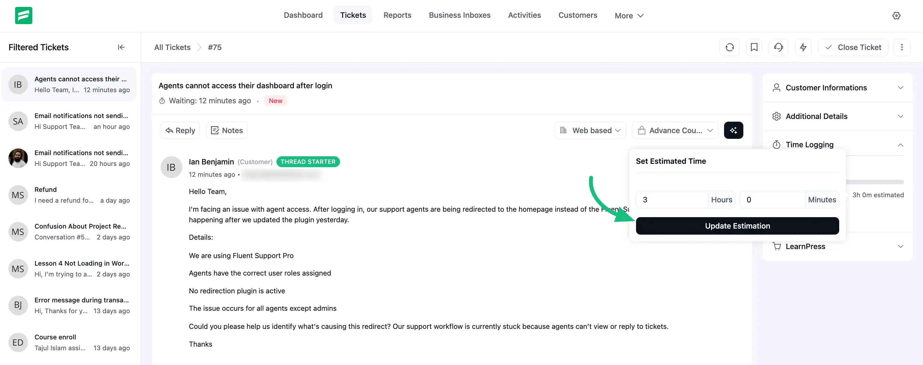The width and height of the screenshot is (923, 365).
Task: Open the Web based dropdown
Action: coord(590,130)
